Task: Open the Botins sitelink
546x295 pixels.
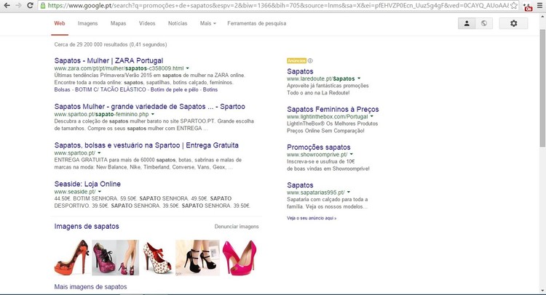Action: 210,89
